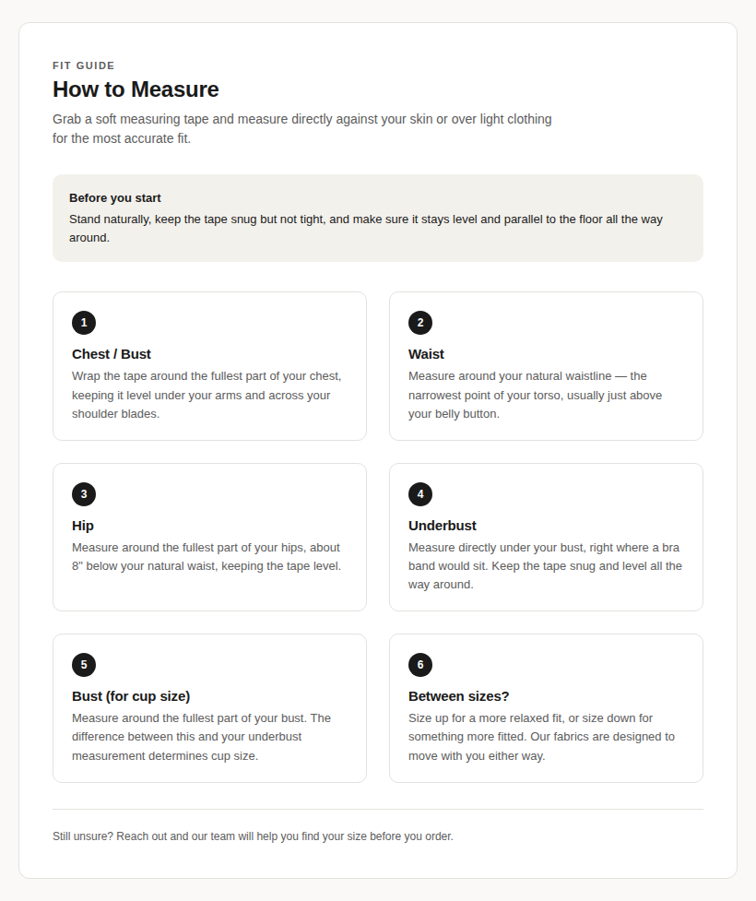Select the Chest / Bust heading

pyautogui.click(x=112, y=354)
